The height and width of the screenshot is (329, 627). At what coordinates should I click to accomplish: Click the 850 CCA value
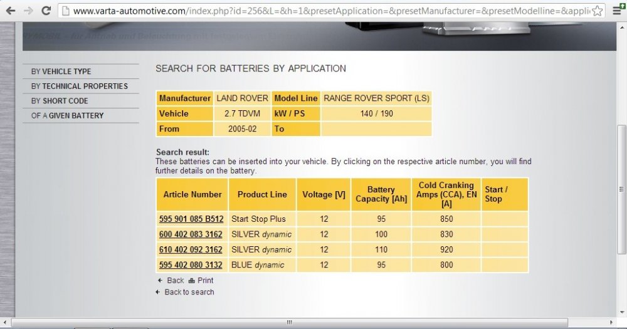pos(446,219)
